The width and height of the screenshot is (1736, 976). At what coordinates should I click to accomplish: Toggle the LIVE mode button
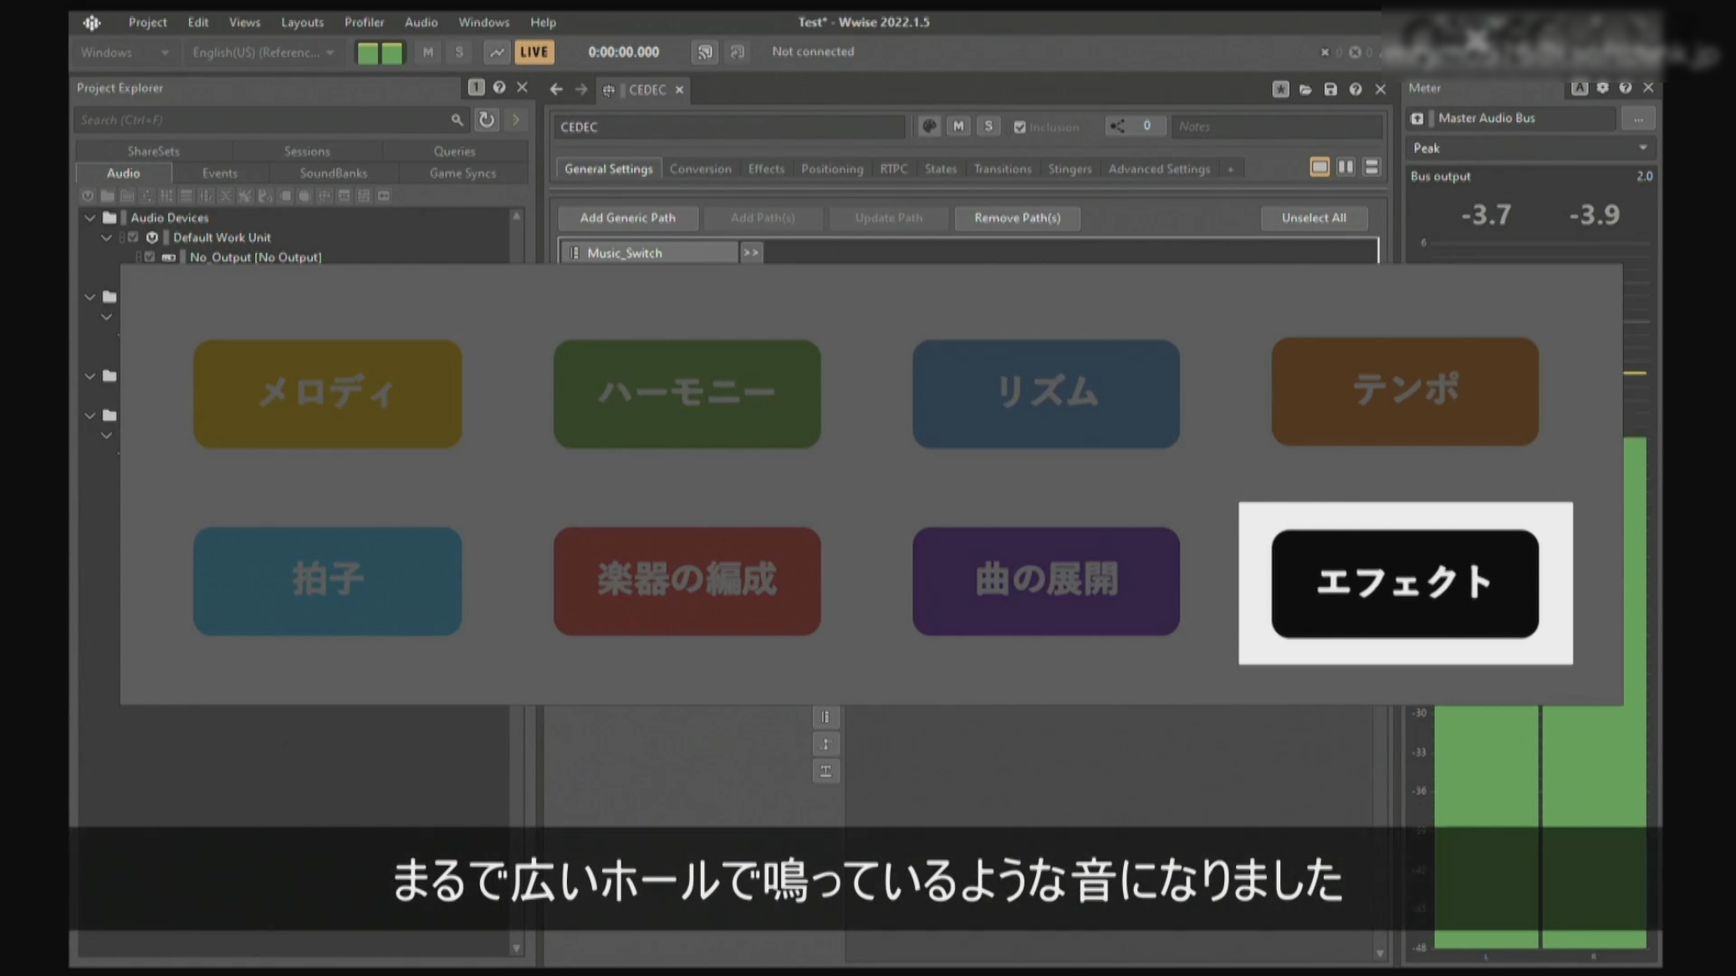pos(534,53)
